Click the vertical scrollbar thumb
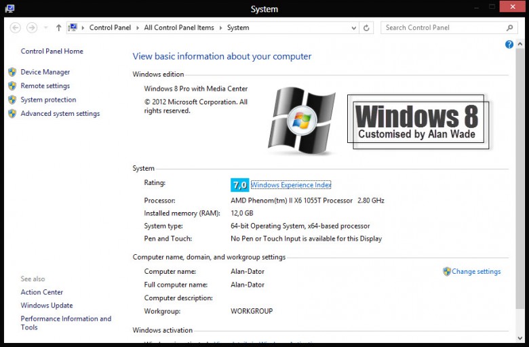529x347 pixels. point(520,178)
